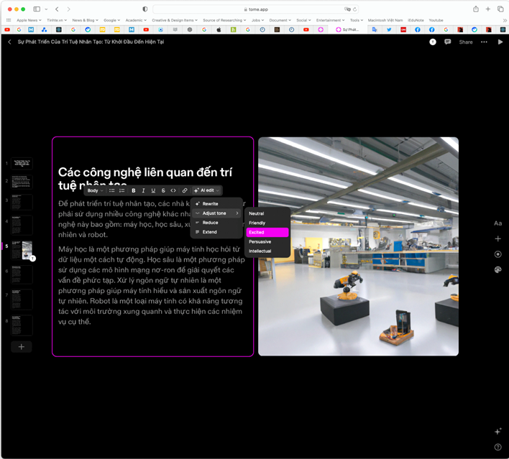The image size is (509, 459).
Task: Open the Body text style dropdown
Action: pyautogui.click(x=95, y=190)
